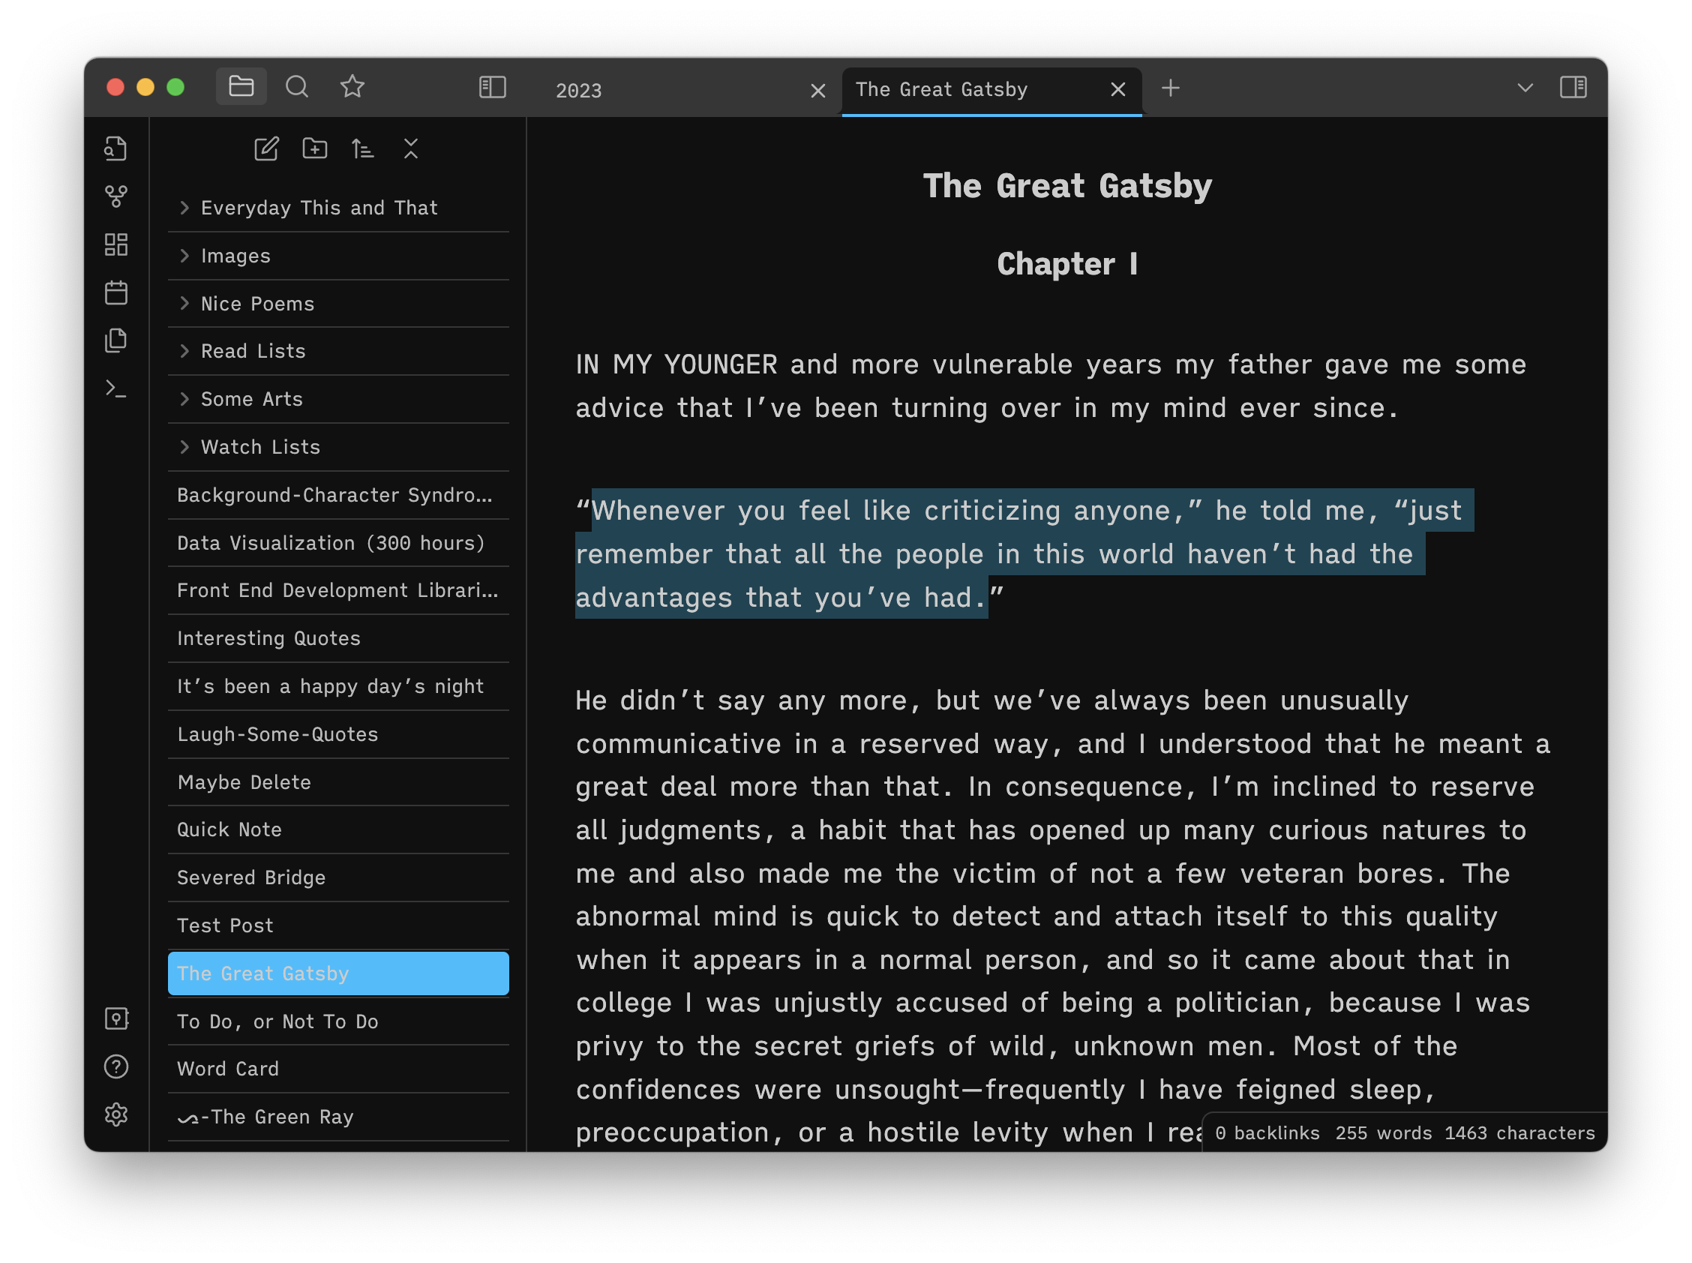Expand the Nice Poems folder
This screenshot has height=1263, width=1692.
tap(338, 304)
